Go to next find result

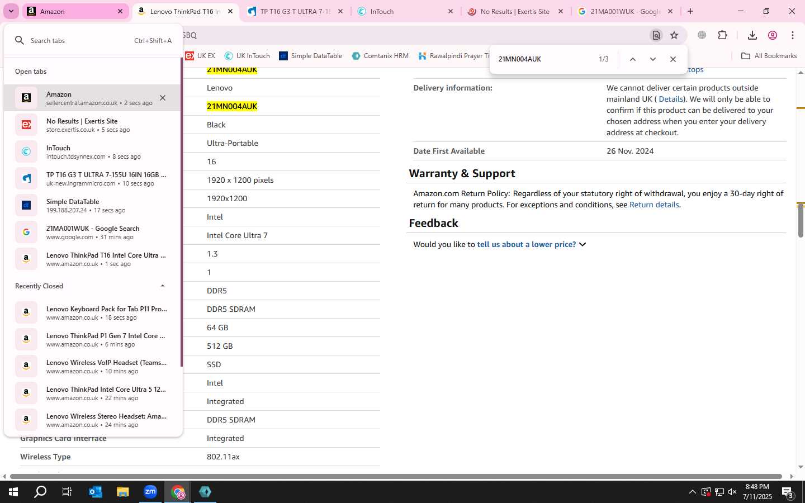pyautogui.click(x=653, y=59)
